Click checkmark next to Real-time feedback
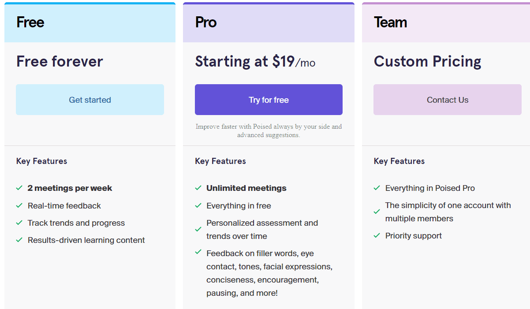The image size is (530, 309). [x=19, y=205]
